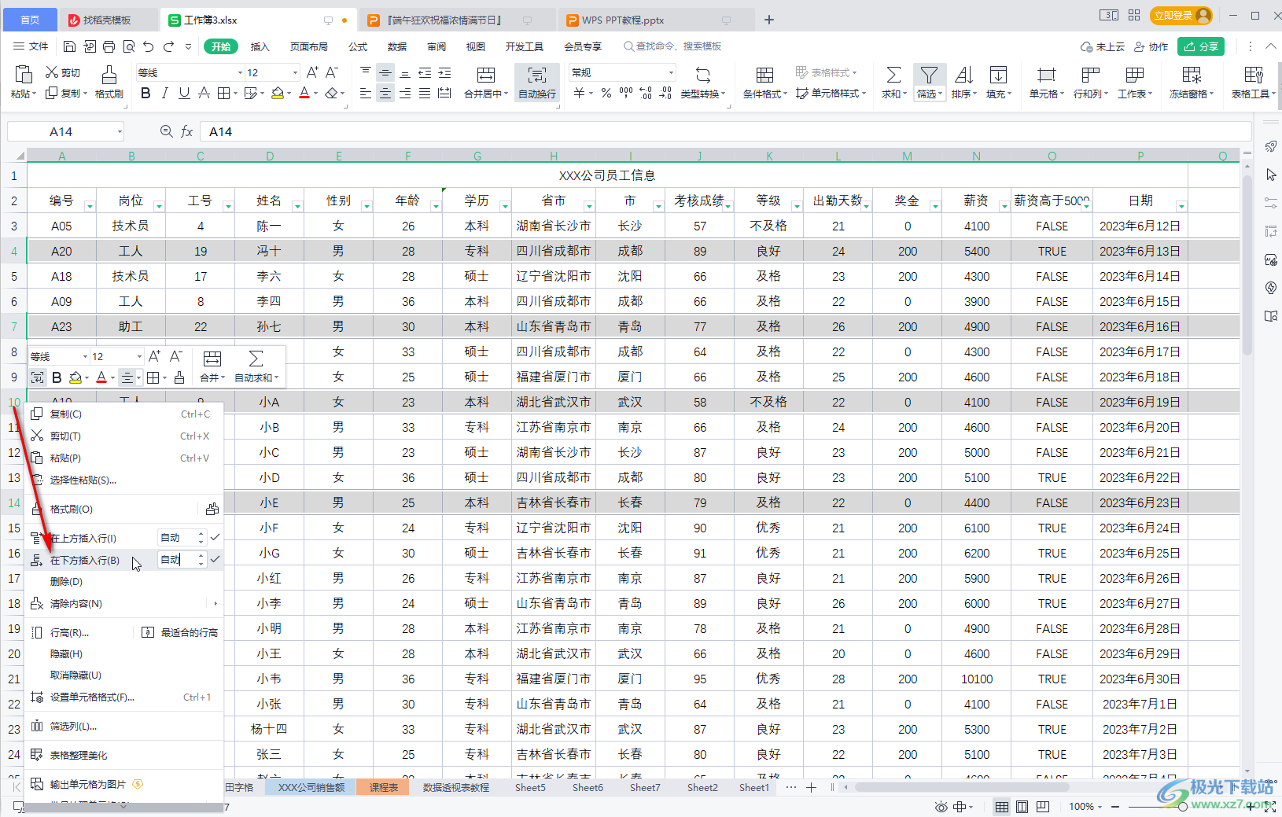Open filter dropdown for 学历 column
Image resolution: width=1282 pixels, height=817 pixels.
[505, 206]
